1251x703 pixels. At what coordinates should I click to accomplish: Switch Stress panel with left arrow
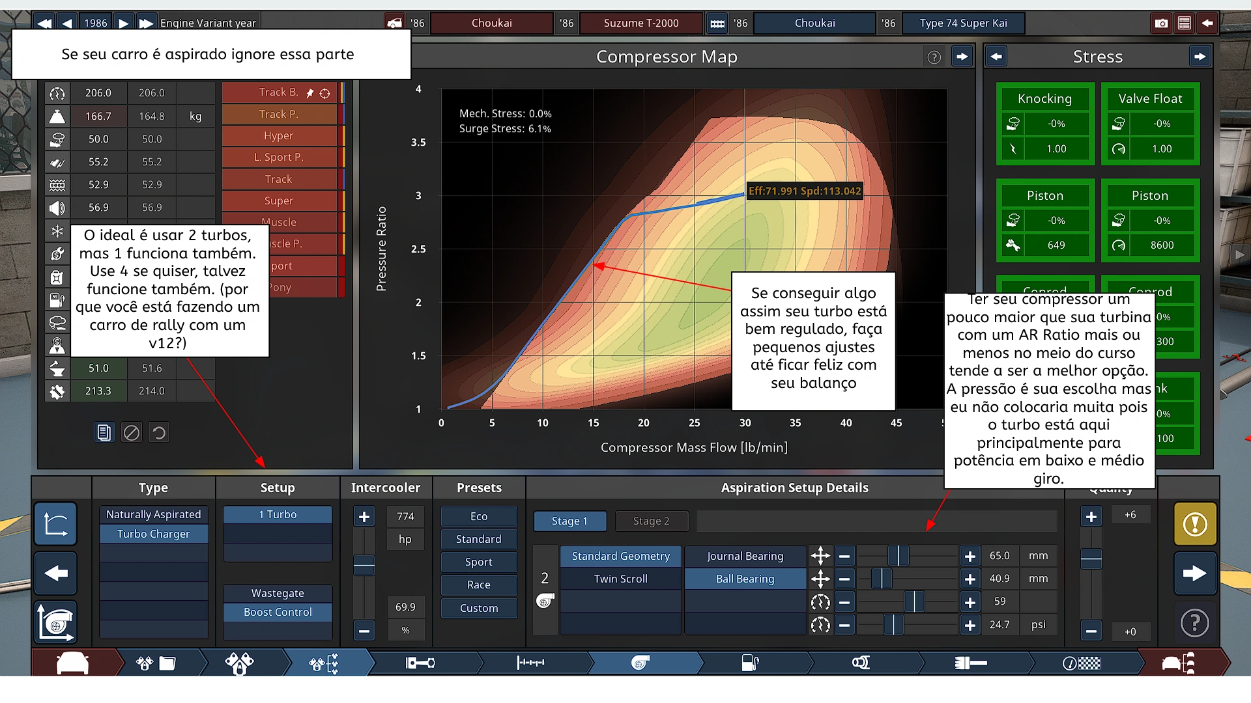click(996, 57)
